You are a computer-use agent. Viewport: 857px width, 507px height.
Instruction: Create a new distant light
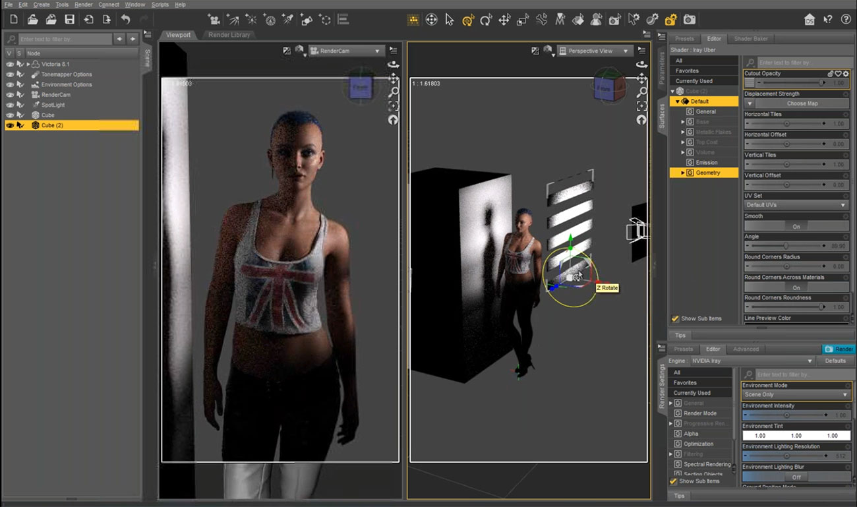coord(233,20)
